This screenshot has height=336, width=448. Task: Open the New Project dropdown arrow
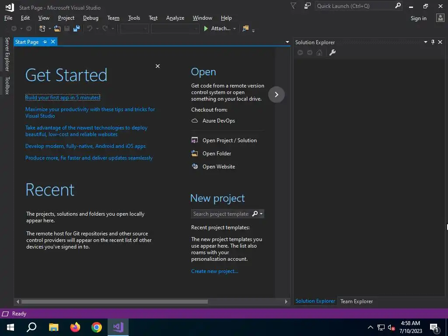pos(50,28)
